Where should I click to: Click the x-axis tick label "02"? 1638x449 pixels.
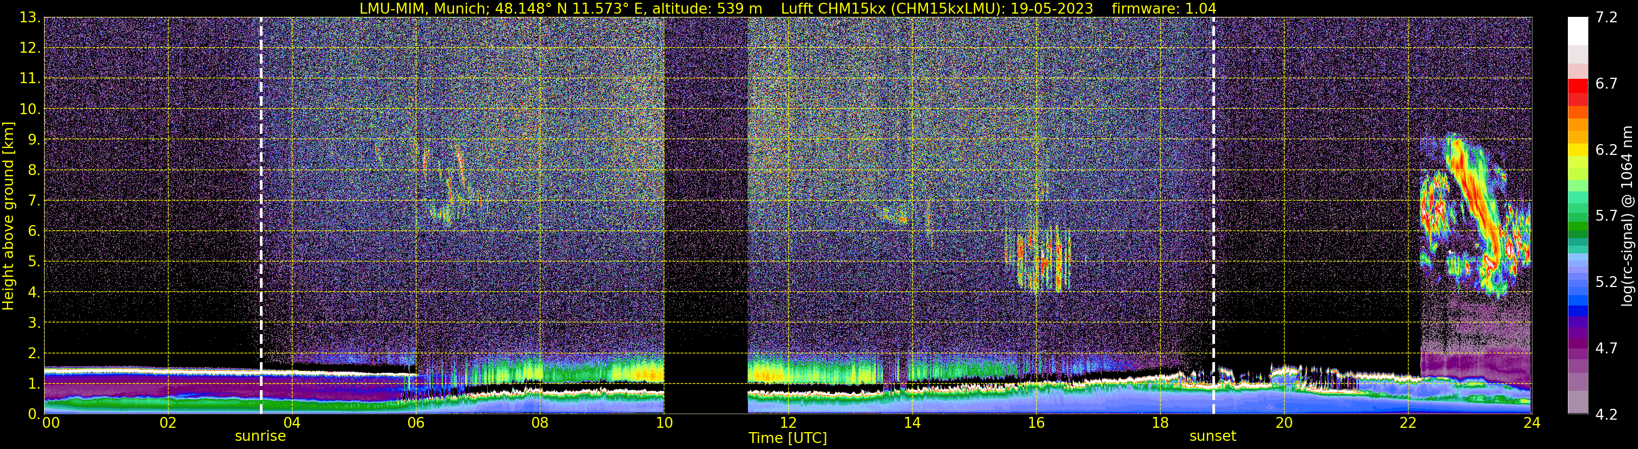(168, 423)
